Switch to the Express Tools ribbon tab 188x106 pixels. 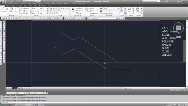[42, 6]
